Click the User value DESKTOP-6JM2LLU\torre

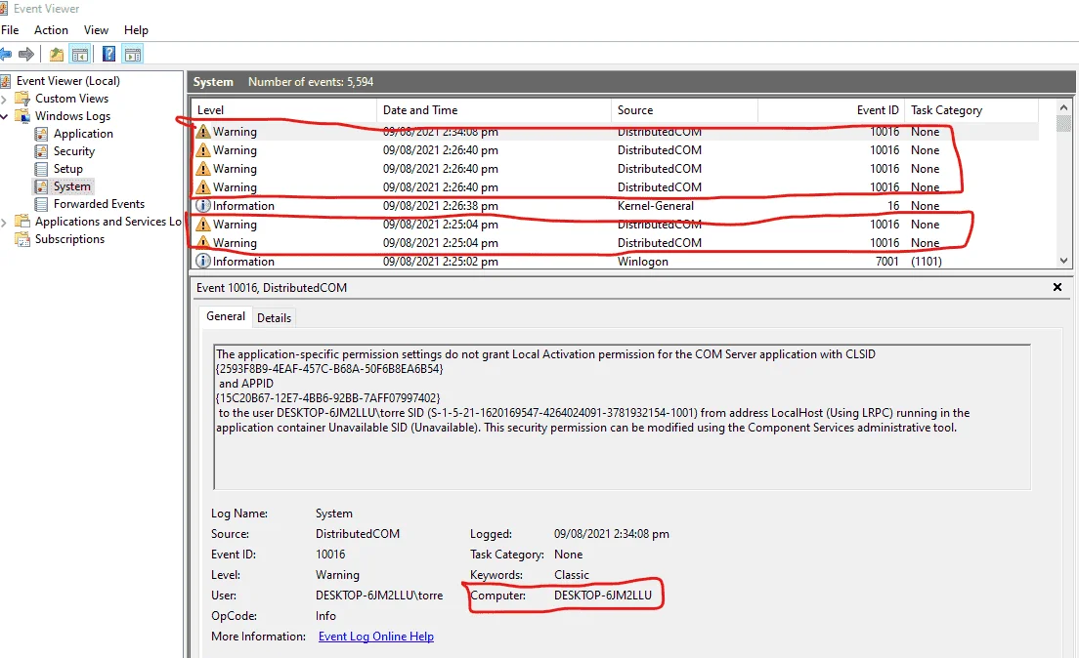click(379, 596)
